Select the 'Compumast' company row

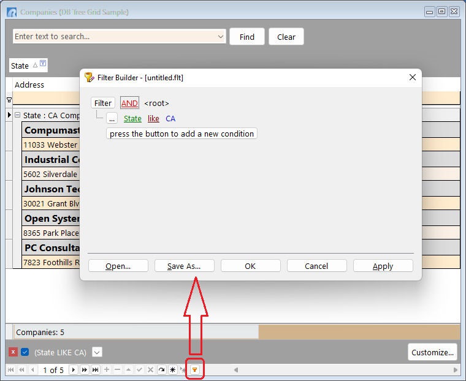coord(51,130)
